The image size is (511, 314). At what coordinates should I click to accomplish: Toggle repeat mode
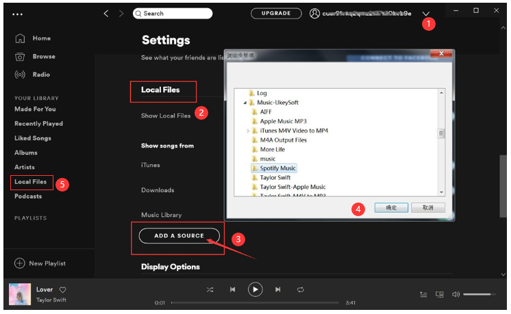(301, 289)
